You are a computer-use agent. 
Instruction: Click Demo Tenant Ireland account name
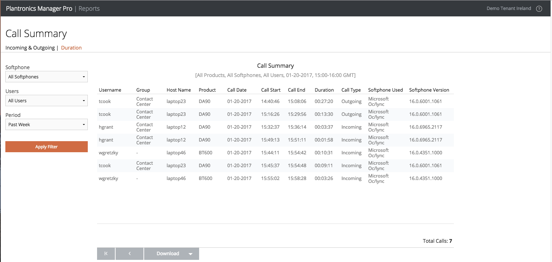pyautogui.click(x=509, y=9)
